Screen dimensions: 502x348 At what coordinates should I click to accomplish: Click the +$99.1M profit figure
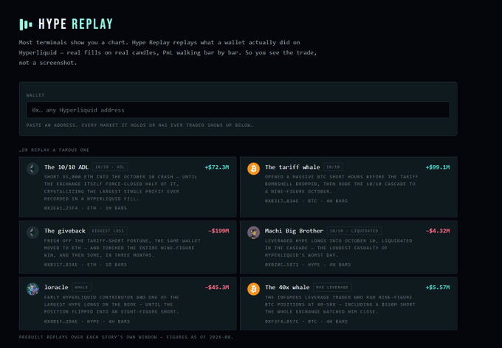pos(438,167)
